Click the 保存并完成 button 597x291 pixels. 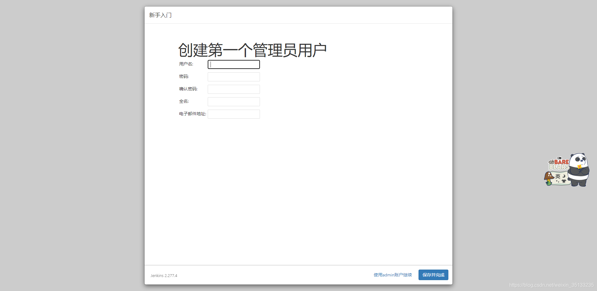[x=433, y=275]
